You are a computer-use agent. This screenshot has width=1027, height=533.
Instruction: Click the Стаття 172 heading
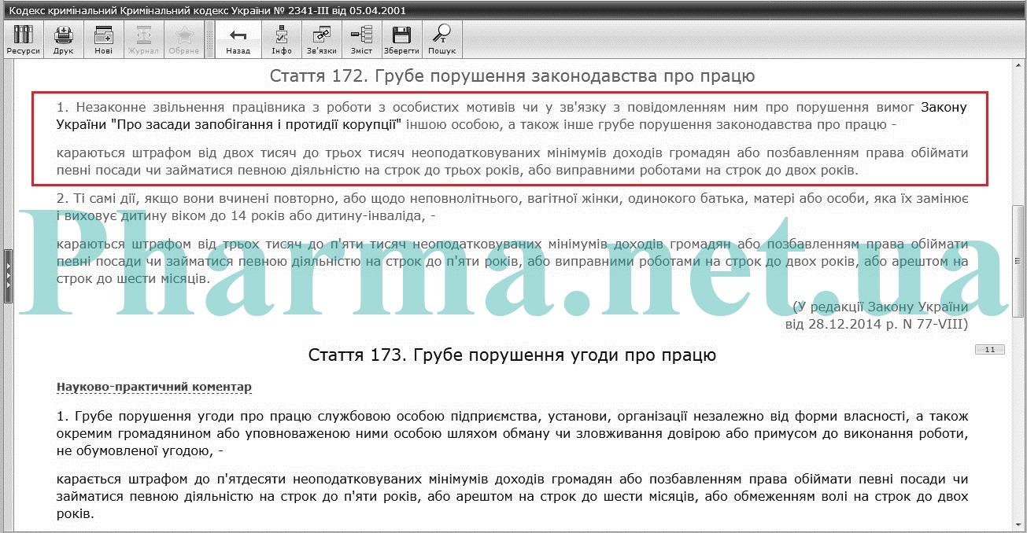512,76
